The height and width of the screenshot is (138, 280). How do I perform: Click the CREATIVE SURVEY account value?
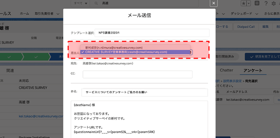point(33,88)
